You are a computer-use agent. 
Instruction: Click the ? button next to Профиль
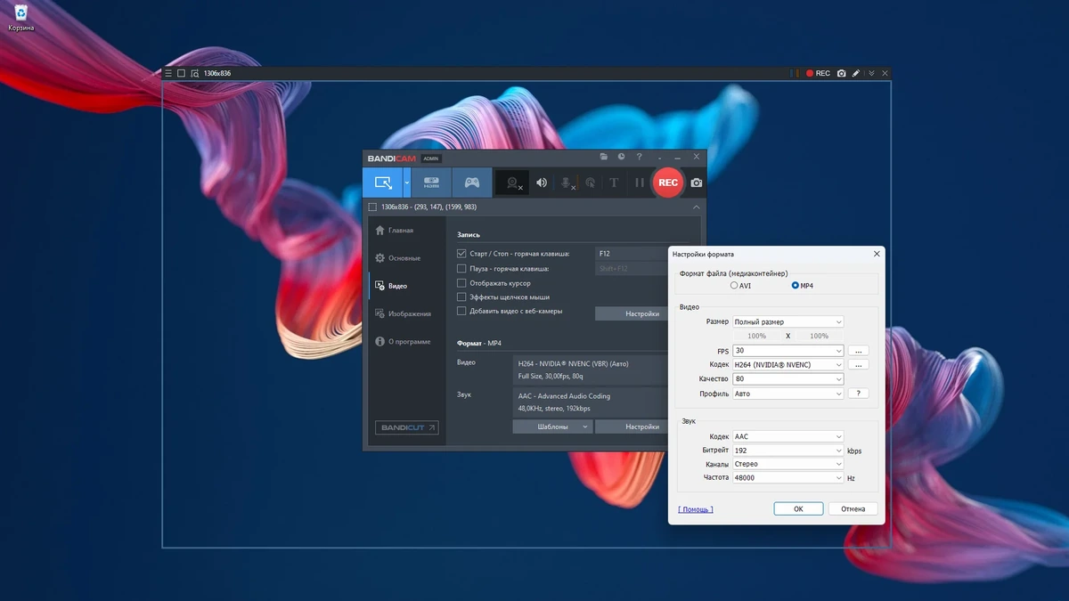[858, 394]
